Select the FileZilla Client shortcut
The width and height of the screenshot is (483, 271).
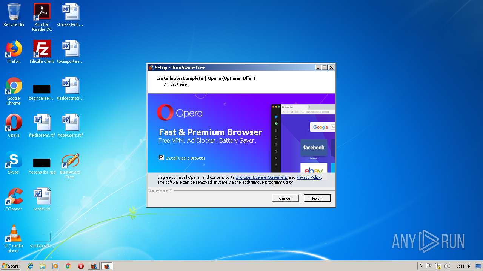tap(42, 52)
